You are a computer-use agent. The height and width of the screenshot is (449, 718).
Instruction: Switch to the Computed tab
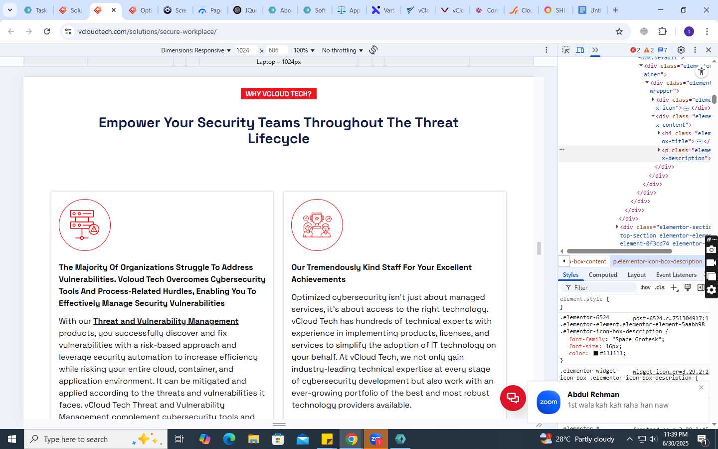click(x=603, y=275)
